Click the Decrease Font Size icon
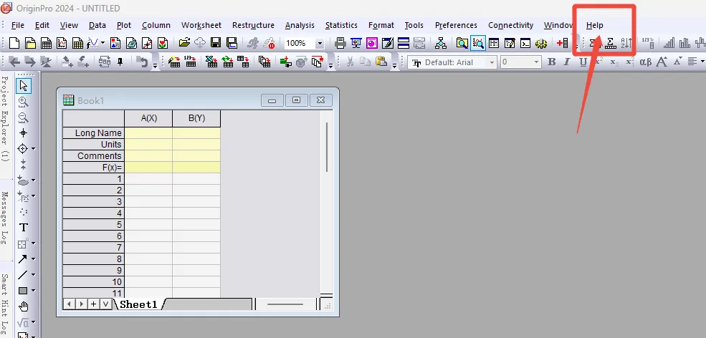 (x=677, y=62)
